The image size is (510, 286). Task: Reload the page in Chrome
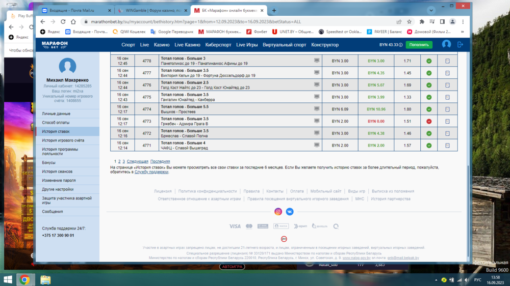pyautogui.click(x=63, y=22)
